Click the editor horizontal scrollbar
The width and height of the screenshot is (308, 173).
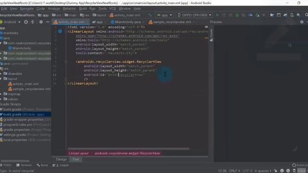[128, 149]
